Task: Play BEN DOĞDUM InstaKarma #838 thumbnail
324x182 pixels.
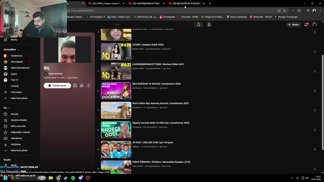Action: pos(116,91)
